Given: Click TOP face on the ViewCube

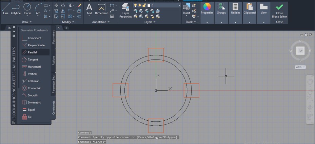Looking at the screenshot, I should click(x=300, y=50).
